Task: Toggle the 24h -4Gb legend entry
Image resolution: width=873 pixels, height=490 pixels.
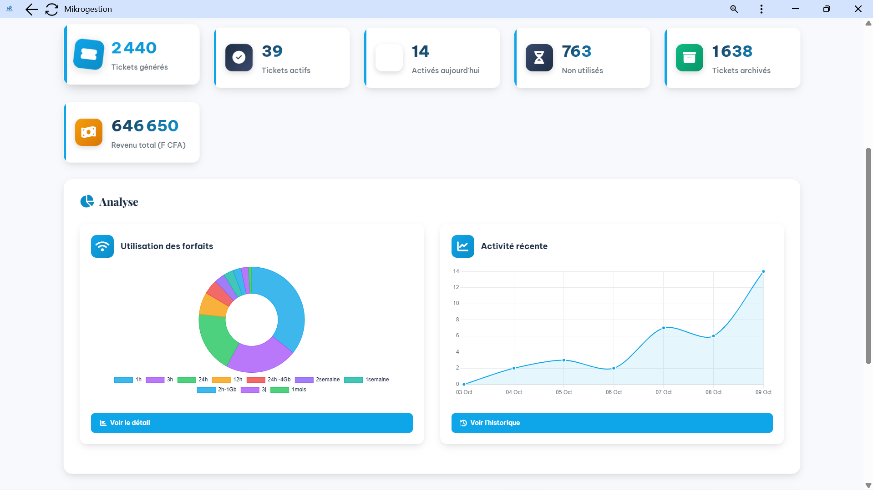Action: 269,380
